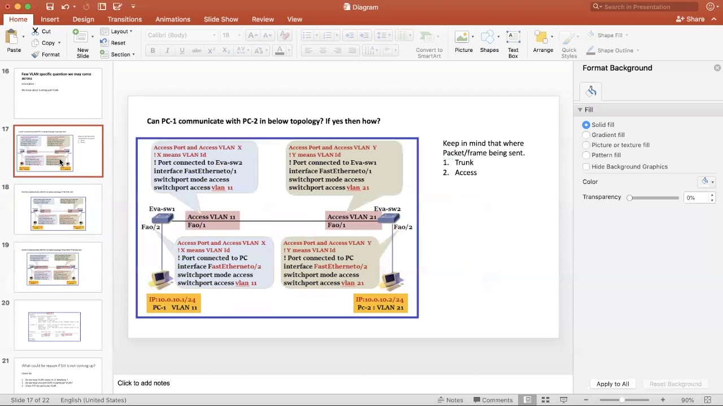This screenshot has width=723, height=406.
Task: Click the Share button
Action: click(x=690, y=19)
